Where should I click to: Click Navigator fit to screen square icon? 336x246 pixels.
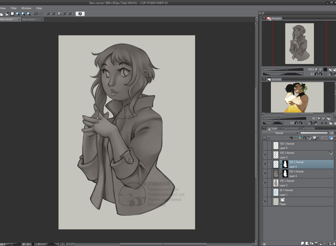[x=325, y=70]
